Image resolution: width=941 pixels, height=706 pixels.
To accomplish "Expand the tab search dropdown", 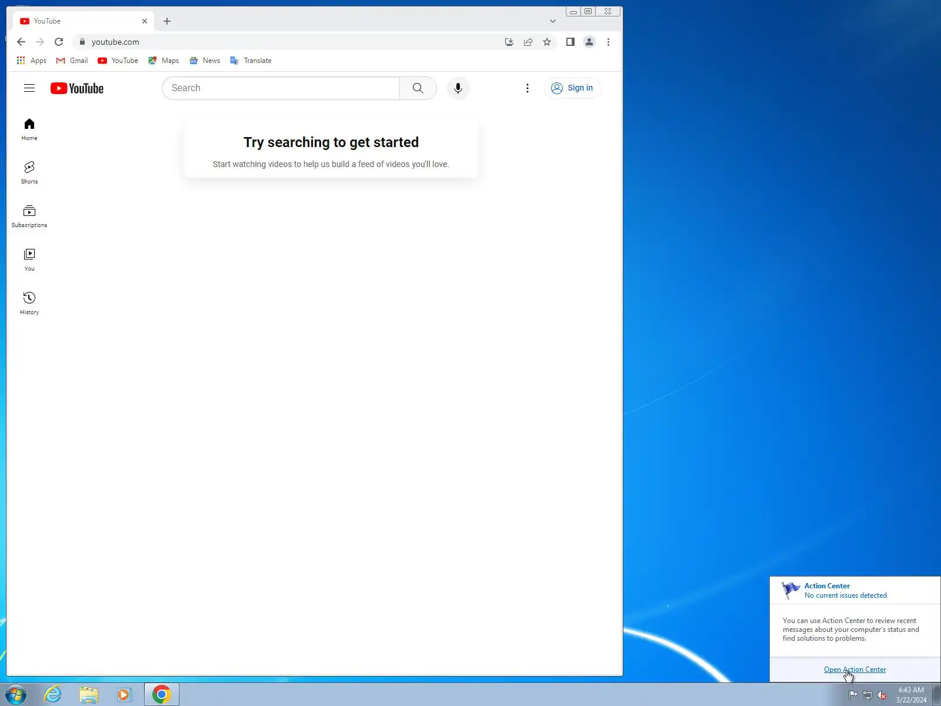I will [553, 21].
